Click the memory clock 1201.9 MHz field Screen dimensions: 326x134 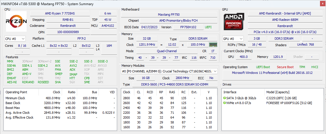[147, 44]
